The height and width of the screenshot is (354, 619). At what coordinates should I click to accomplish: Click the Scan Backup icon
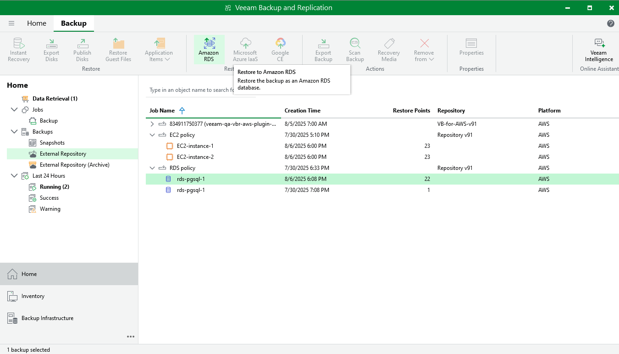pyautogui.click(x=355, y=50)
